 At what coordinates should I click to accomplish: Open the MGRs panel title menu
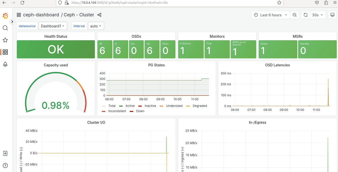298,36
